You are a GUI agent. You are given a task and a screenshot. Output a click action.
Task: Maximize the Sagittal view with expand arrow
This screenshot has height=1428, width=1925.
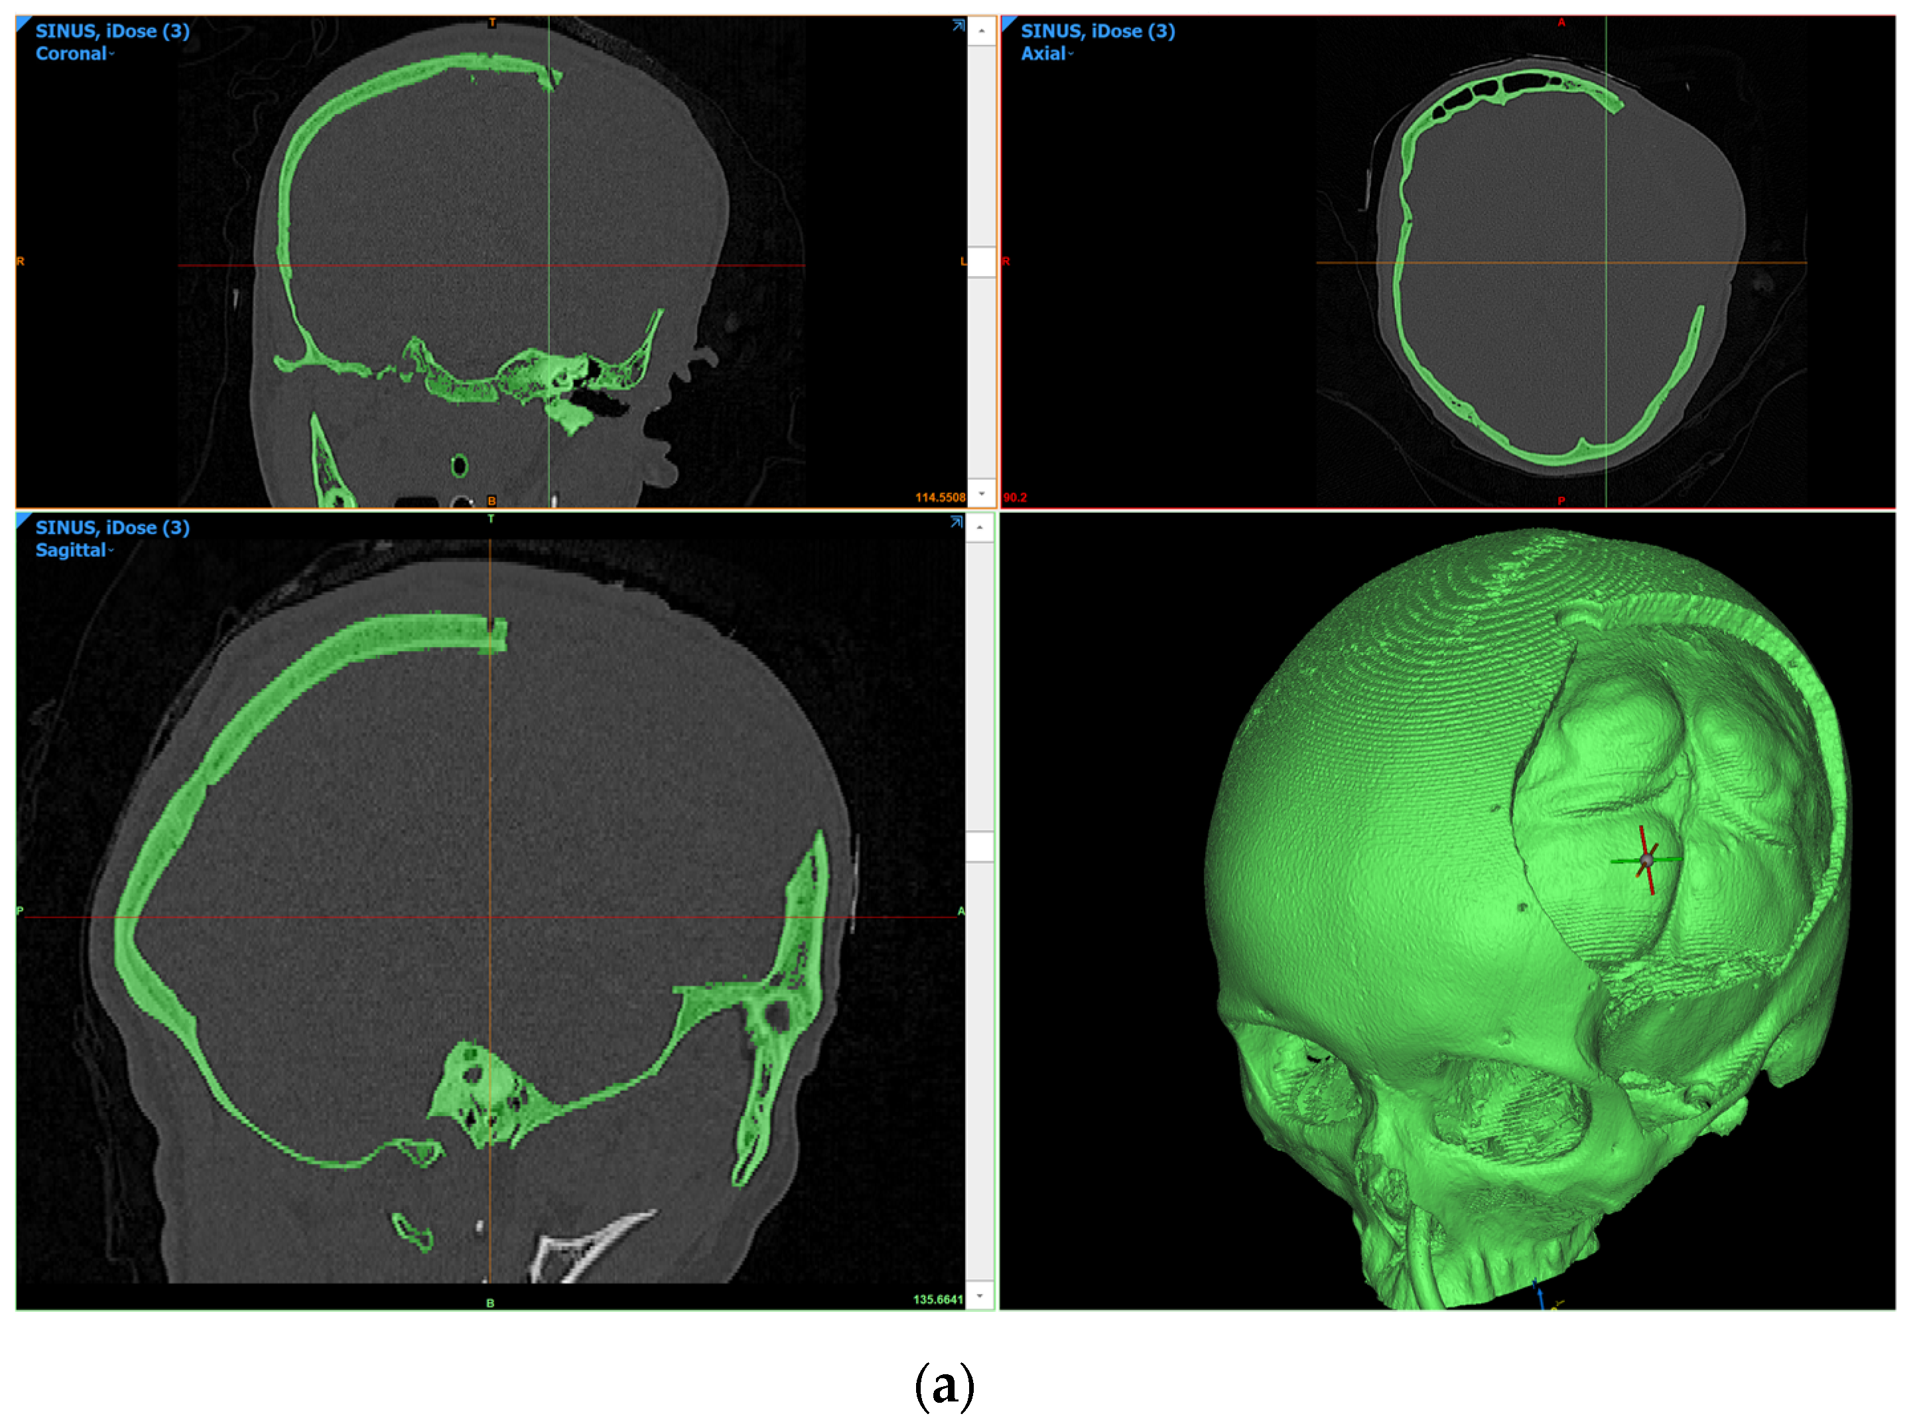957,522
